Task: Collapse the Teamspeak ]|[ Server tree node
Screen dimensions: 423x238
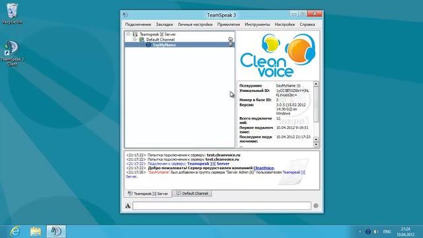Action: pos(128,34)
